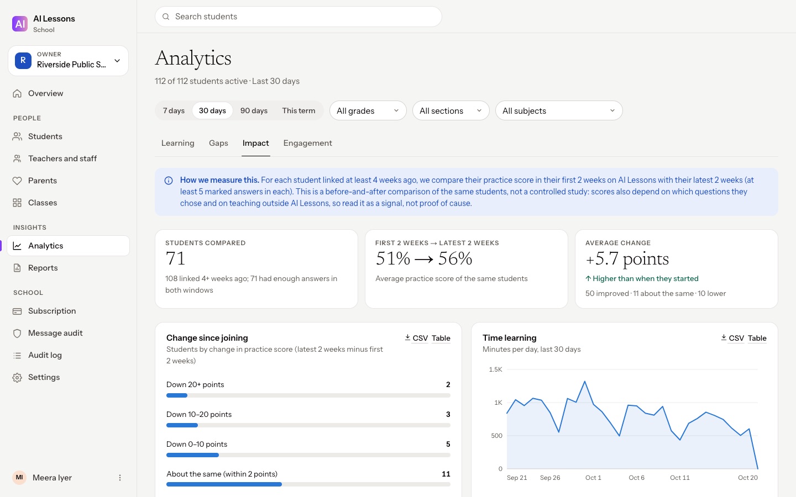Viewport: 796px width, 497px height.
Task: Expand the Riverside Public school switcher
Action: 69,61
